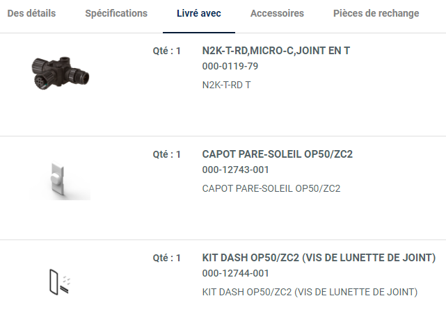
Task: Open the bold KIT DASH OP50/ZC2 title
Action: [x=319, y=258]
